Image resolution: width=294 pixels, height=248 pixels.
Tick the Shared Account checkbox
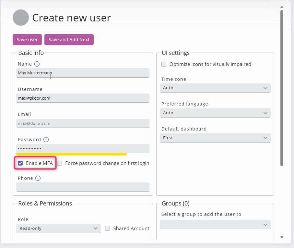tap(108, 229)
